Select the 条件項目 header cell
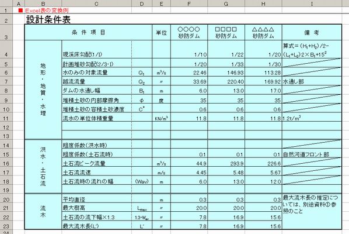349x234 pixels. 88,32
